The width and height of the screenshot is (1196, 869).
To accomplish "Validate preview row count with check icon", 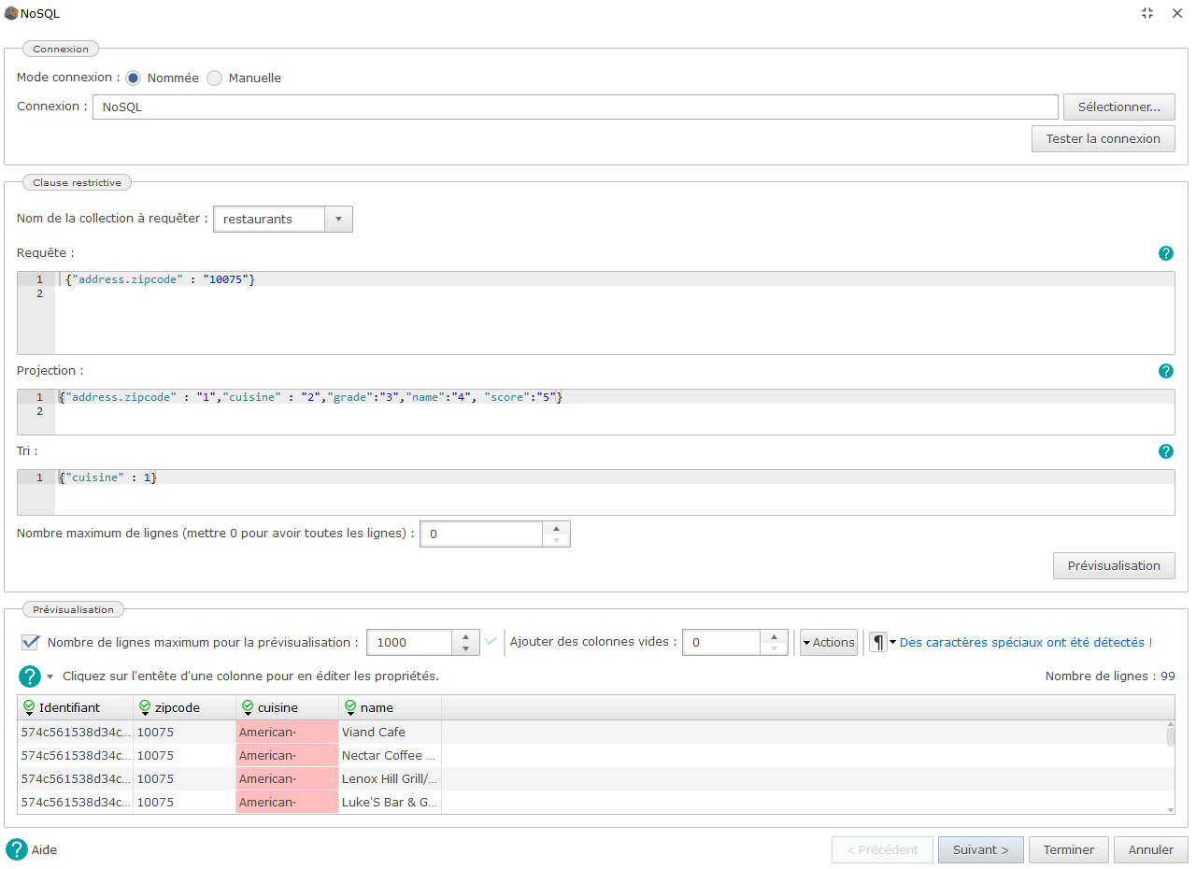I will point(491,642).
